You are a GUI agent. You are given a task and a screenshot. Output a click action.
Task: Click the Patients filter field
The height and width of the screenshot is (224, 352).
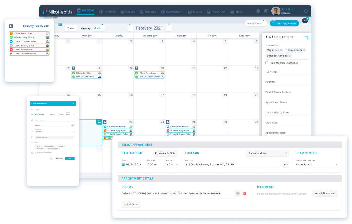click(287, 82)
